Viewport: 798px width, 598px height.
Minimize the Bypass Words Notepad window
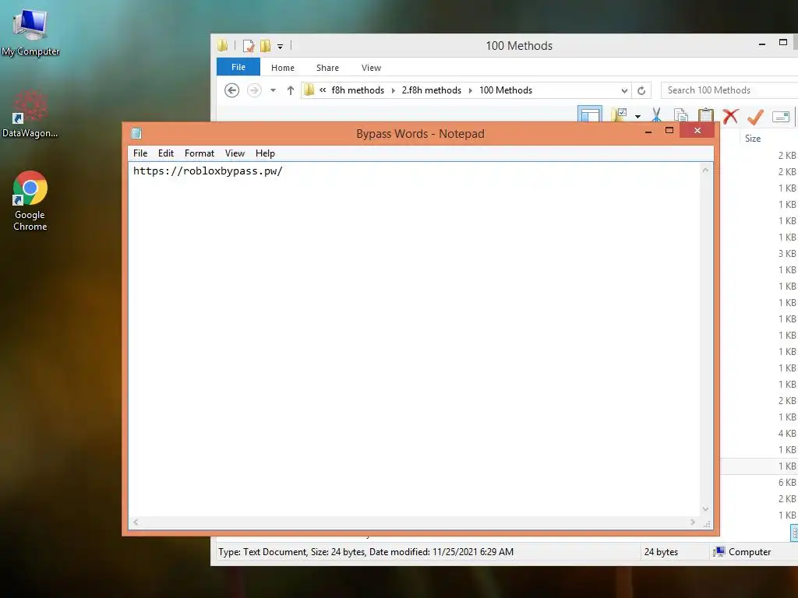[x=648, y=132]
